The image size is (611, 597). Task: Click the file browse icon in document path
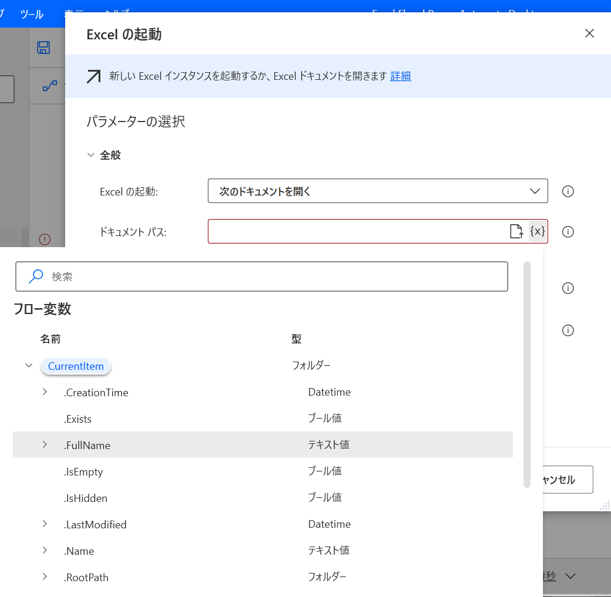click(517, 231)
